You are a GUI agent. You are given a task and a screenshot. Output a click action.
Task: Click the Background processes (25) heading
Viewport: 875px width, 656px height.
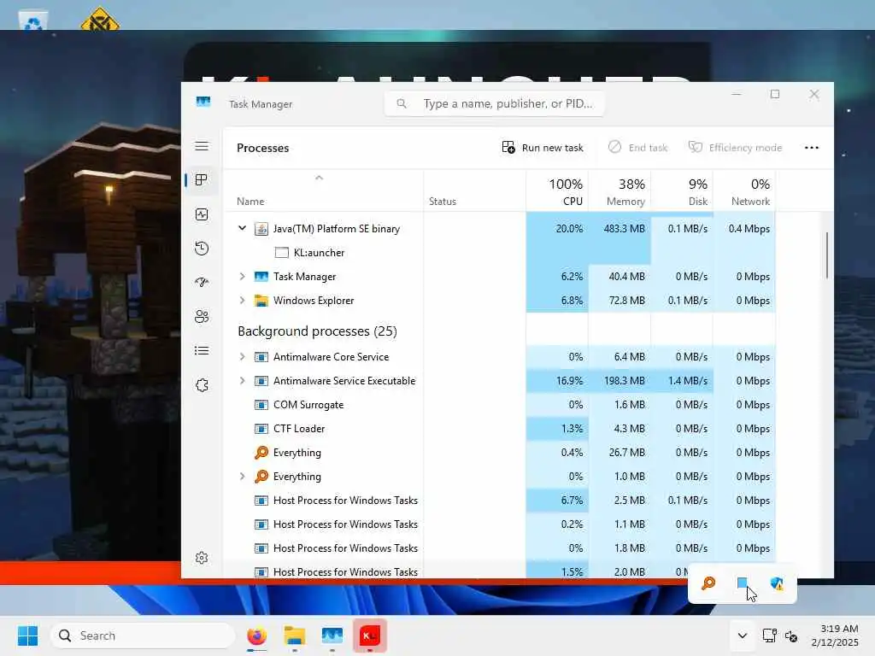(317, 331)
